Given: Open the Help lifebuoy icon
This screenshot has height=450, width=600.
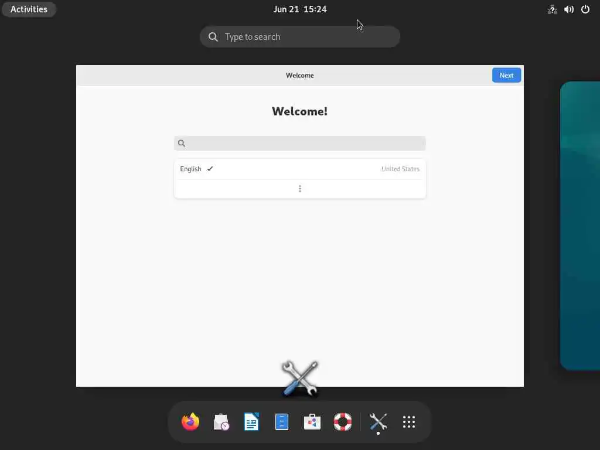Looking at the screenshot, I should click(x=342, y=422).
